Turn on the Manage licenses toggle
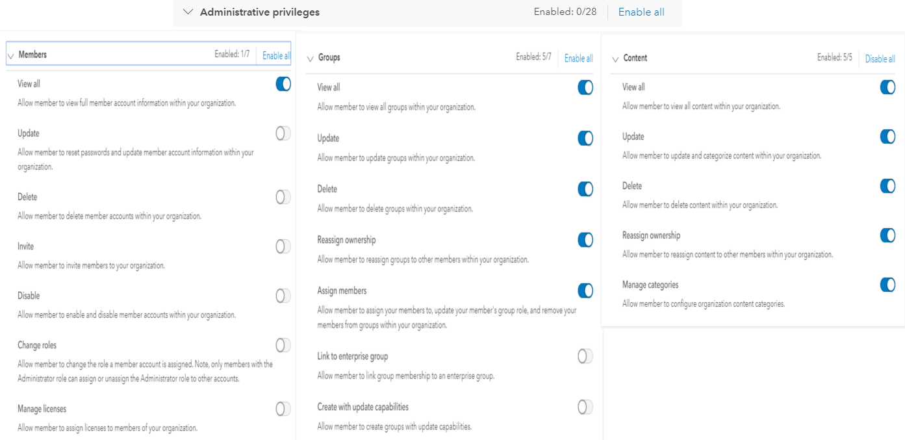 pyautogui.click(x=283, y=409)
